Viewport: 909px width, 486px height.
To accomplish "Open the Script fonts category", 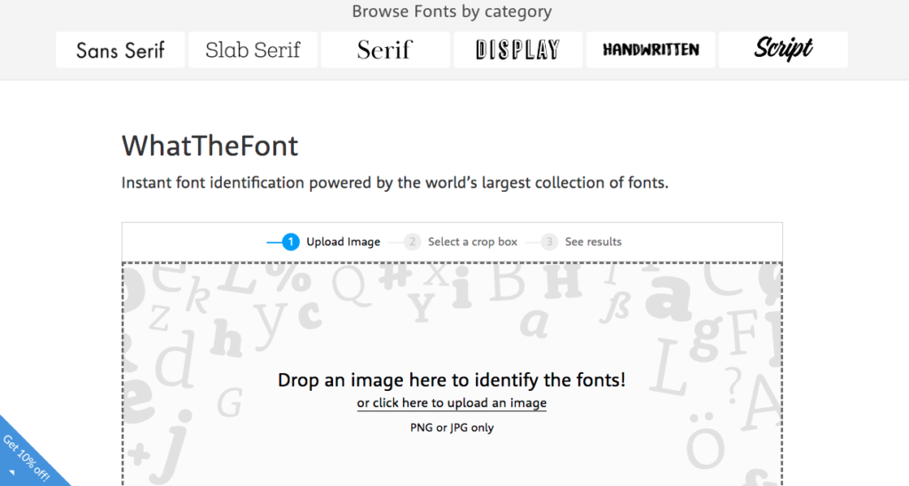I will click(783, 50).
